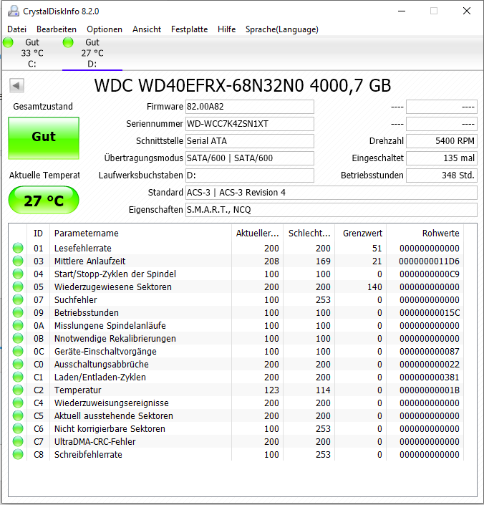Select the UltraDMA-CRC-Fehler parameter name
The height and width of the screenshot is (505, 484).
[x=95, y=441]
